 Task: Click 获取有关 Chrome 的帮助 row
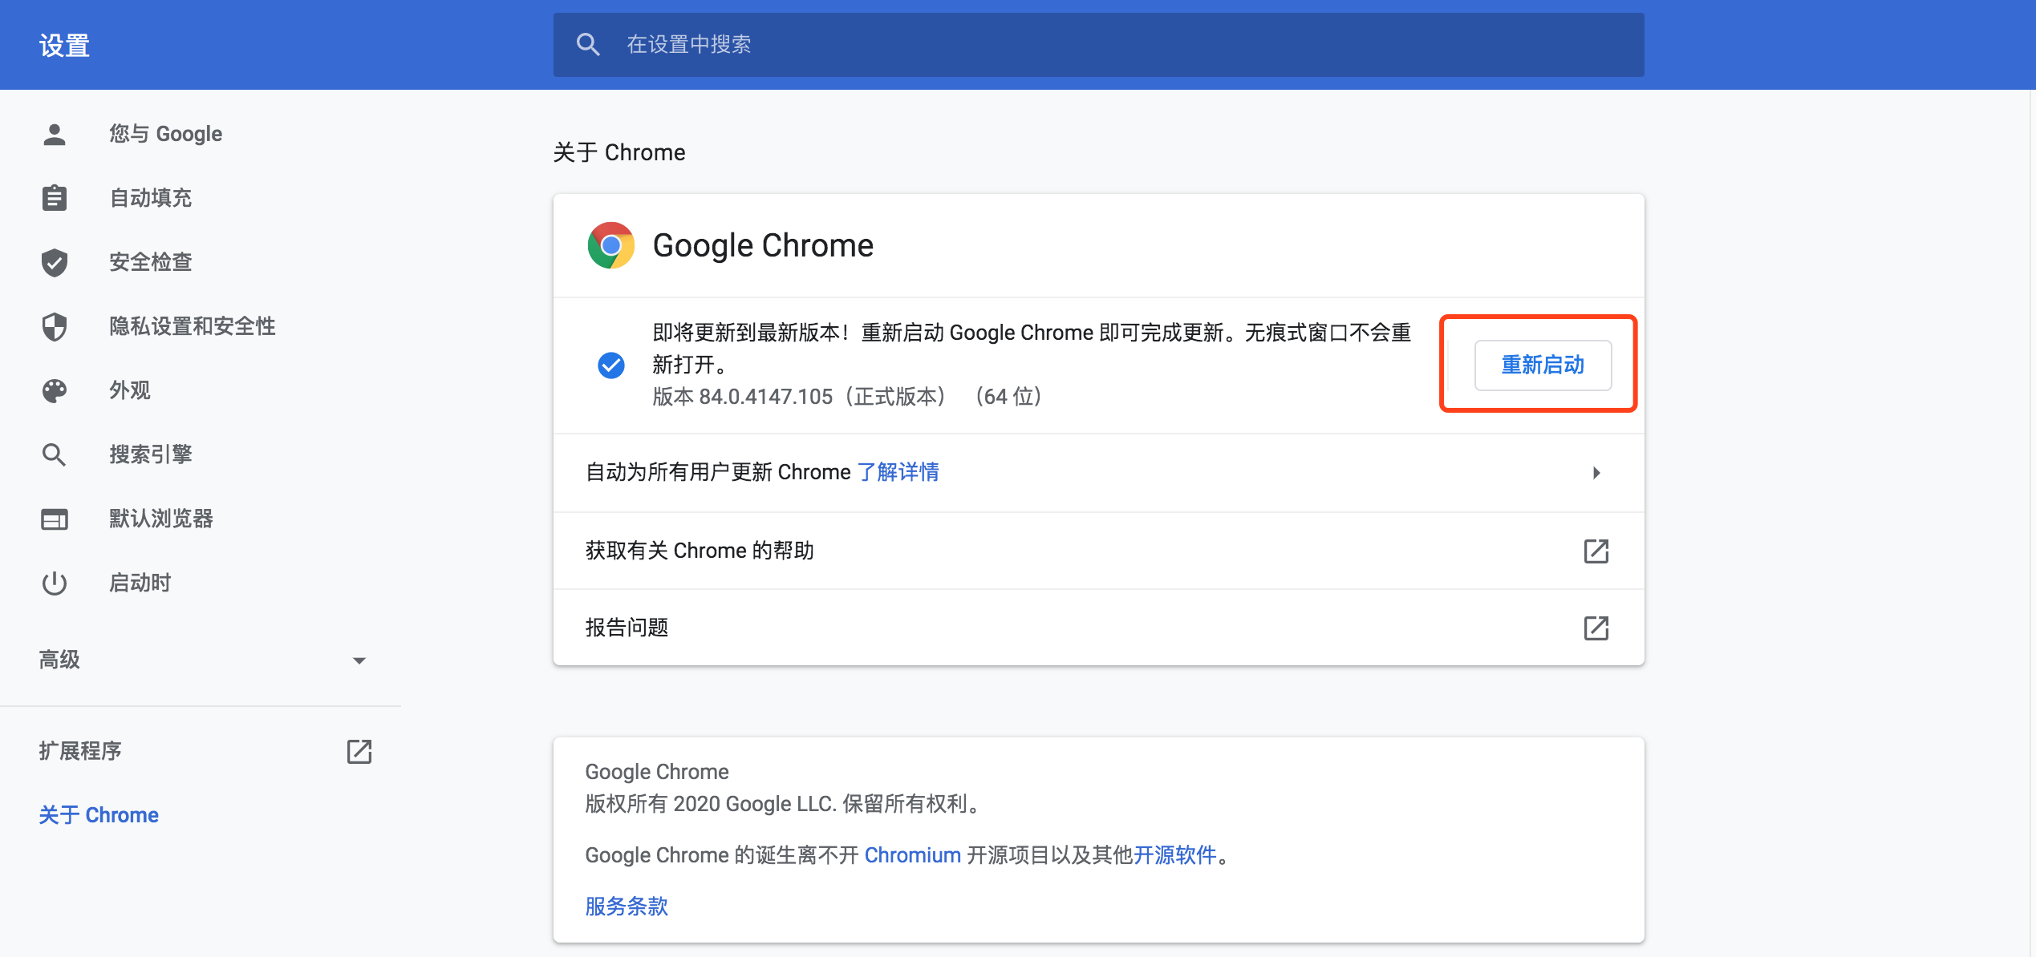(1099, 551)
